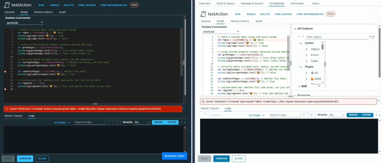Image resolution: width=382 pixels, height=163 pixels.
Task: Click API Explorer forward arrow
Action: (x=302, y=37)
